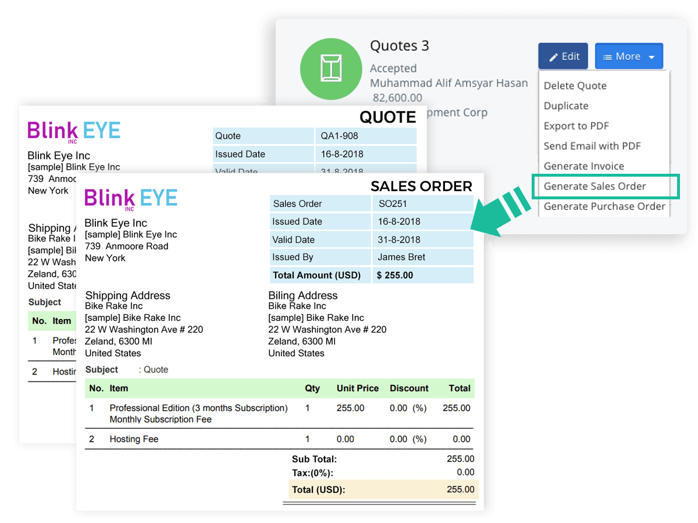Click Professional Edition item row

280,413
